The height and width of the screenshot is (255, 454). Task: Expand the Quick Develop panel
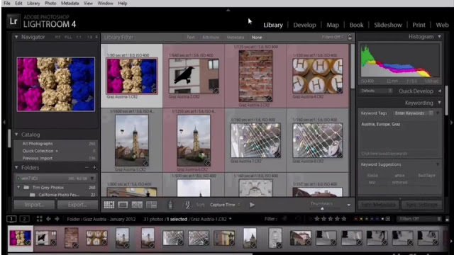tap(439, 91)
